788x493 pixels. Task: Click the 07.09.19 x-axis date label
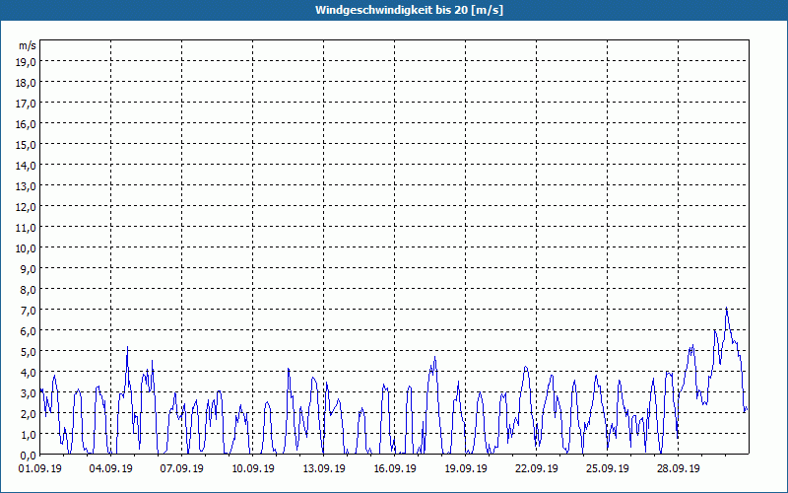pyautogui.click(x=182, y=469)
